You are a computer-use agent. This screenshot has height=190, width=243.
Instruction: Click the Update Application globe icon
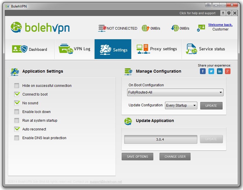[128, 121]
